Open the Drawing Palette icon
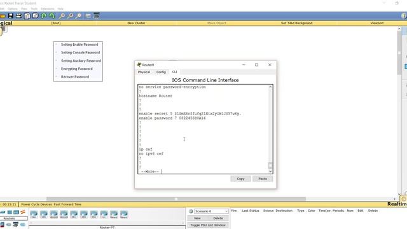 pyautogui.click(x=88, y=16)
